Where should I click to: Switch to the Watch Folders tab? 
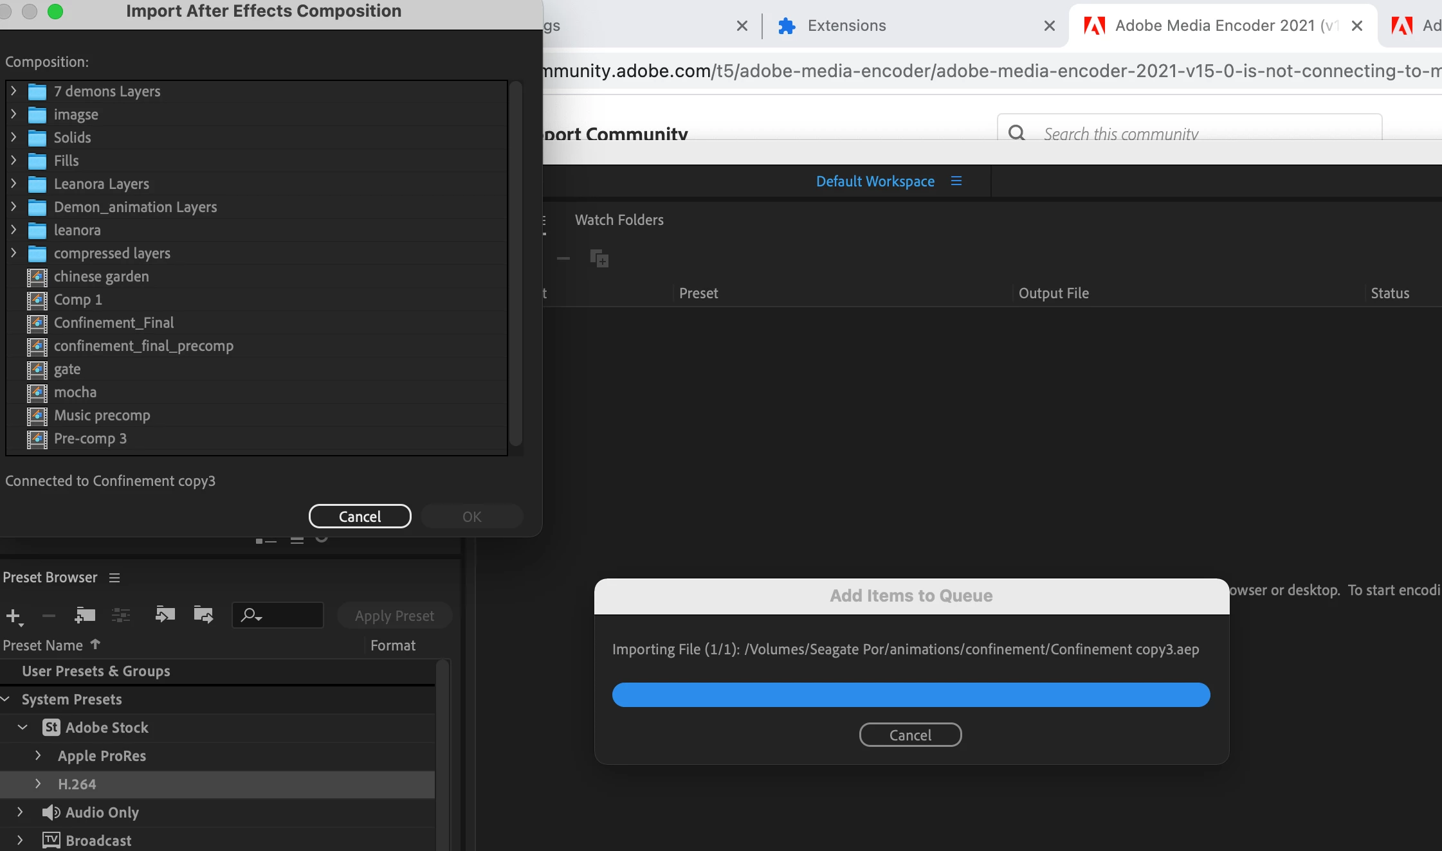click(619, 220)
